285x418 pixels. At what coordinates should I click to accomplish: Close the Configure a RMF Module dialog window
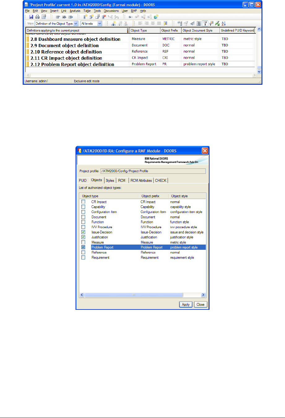pyautogui.click(x=205, y=151)
